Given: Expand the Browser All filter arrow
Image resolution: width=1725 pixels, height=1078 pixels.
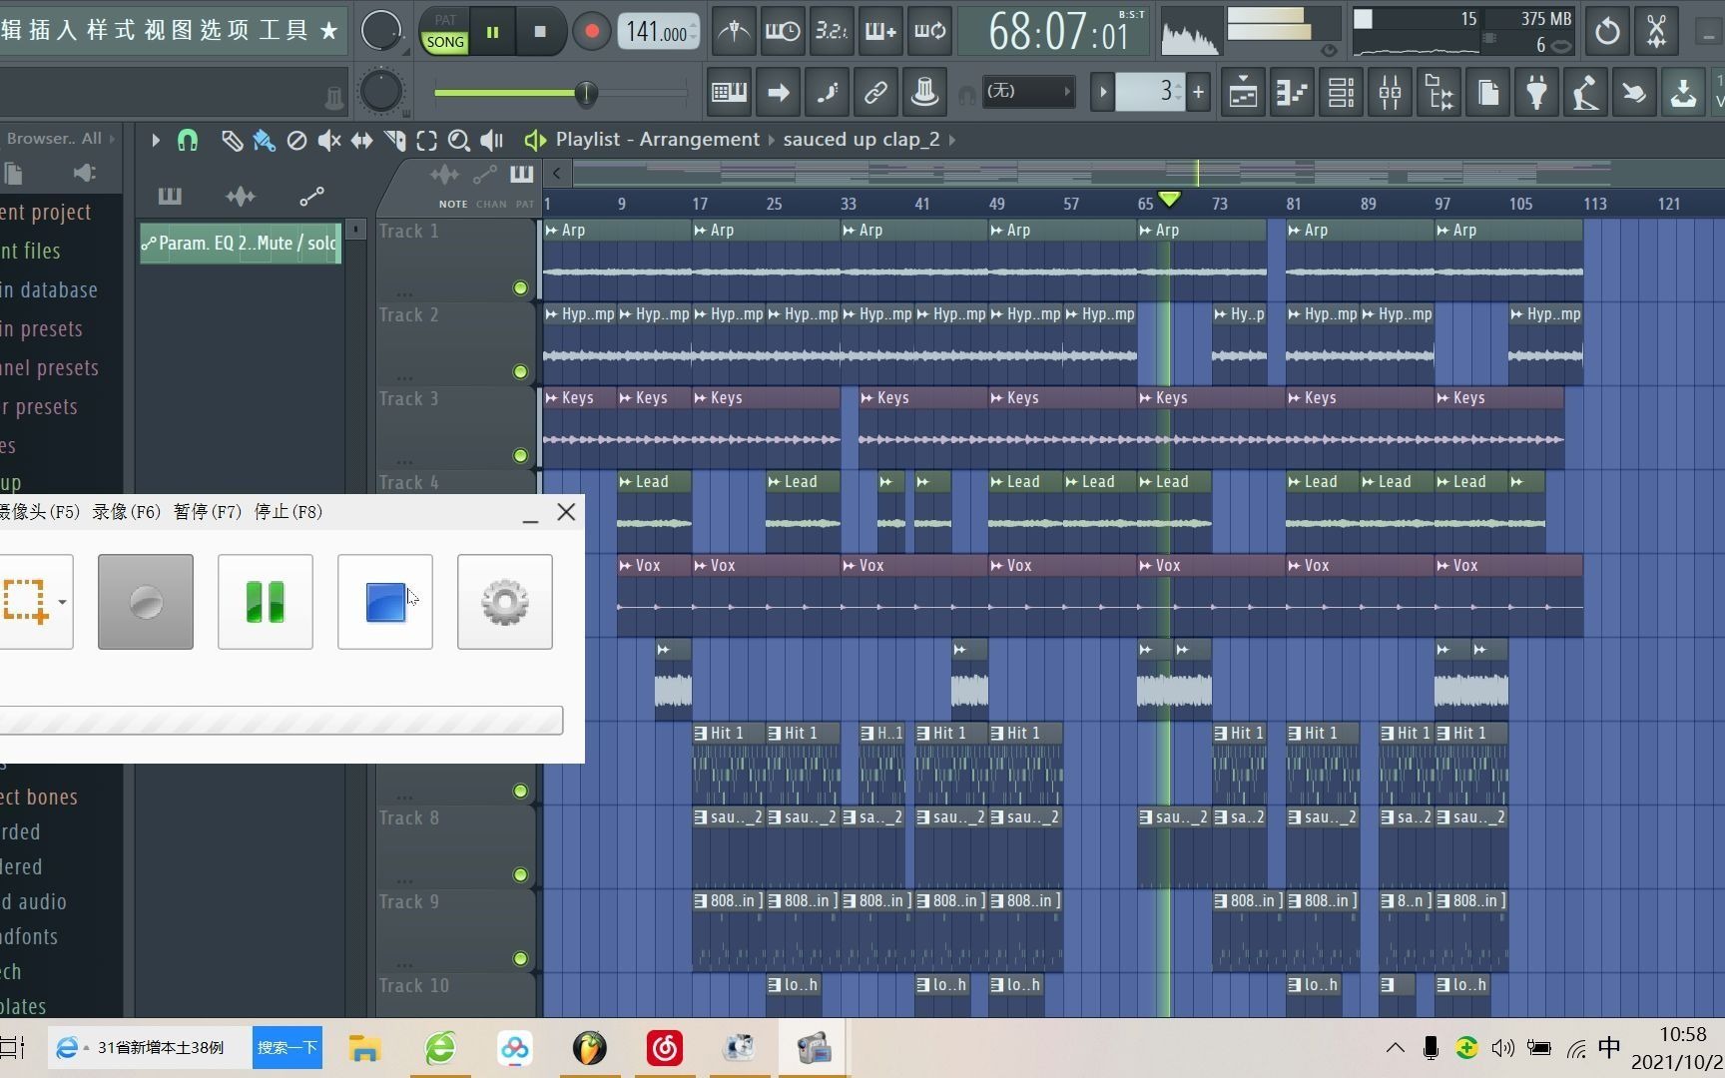Looking at the screenshot, I should pyautogui.click(x=113, y=139).
